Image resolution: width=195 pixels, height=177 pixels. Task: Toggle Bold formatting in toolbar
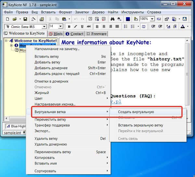coord(69,26)
